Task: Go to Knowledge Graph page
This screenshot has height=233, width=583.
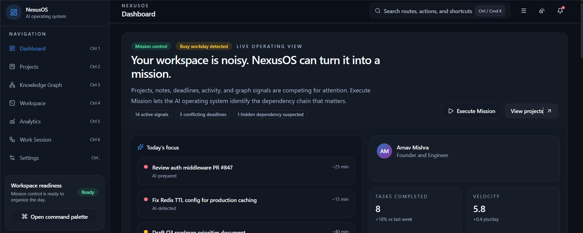Action: 55,85
